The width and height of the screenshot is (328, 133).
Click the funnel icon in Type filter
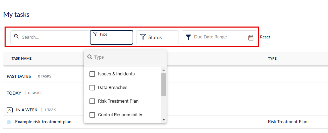[x=95, y=34]
